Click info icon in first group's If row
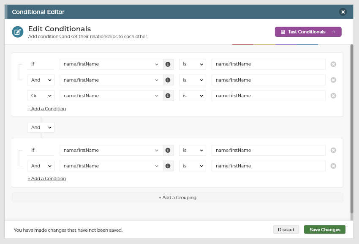Viewport: 359px width, 244px height. (168, 64)
